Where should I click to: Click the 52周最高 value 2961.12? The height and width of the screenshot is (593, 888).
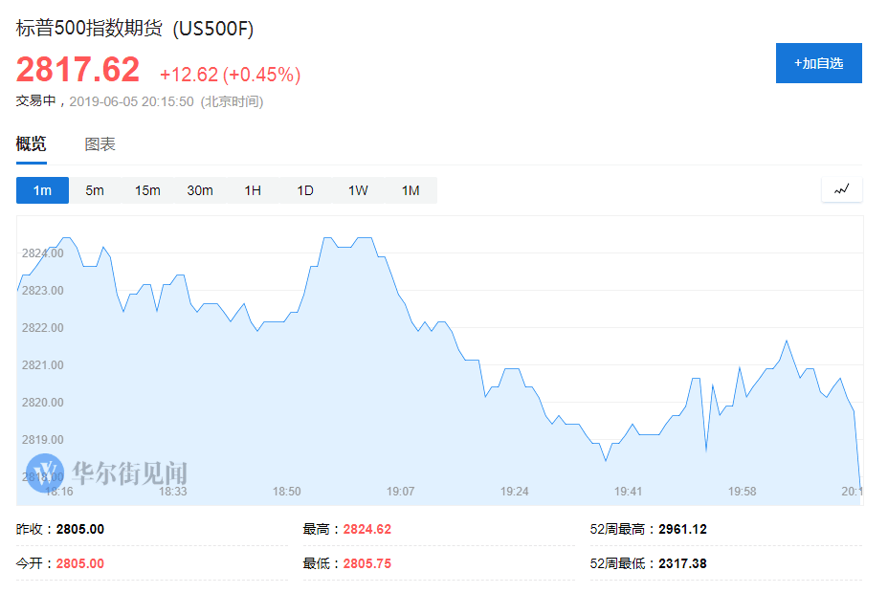(682, 529)
